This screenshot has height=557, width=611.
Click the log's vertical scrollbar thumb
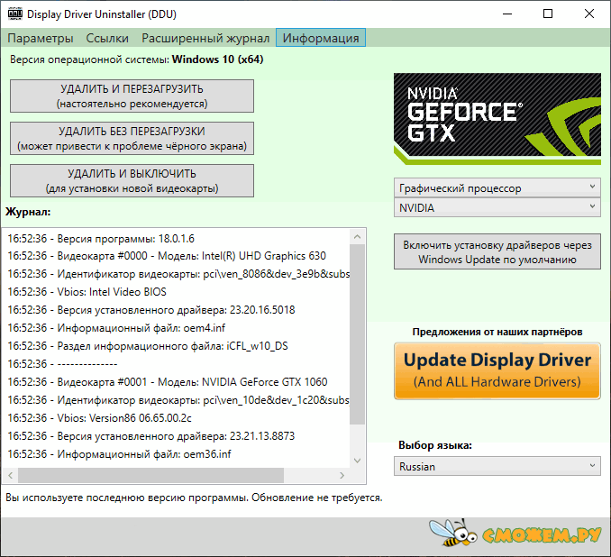tap(358, 334)
